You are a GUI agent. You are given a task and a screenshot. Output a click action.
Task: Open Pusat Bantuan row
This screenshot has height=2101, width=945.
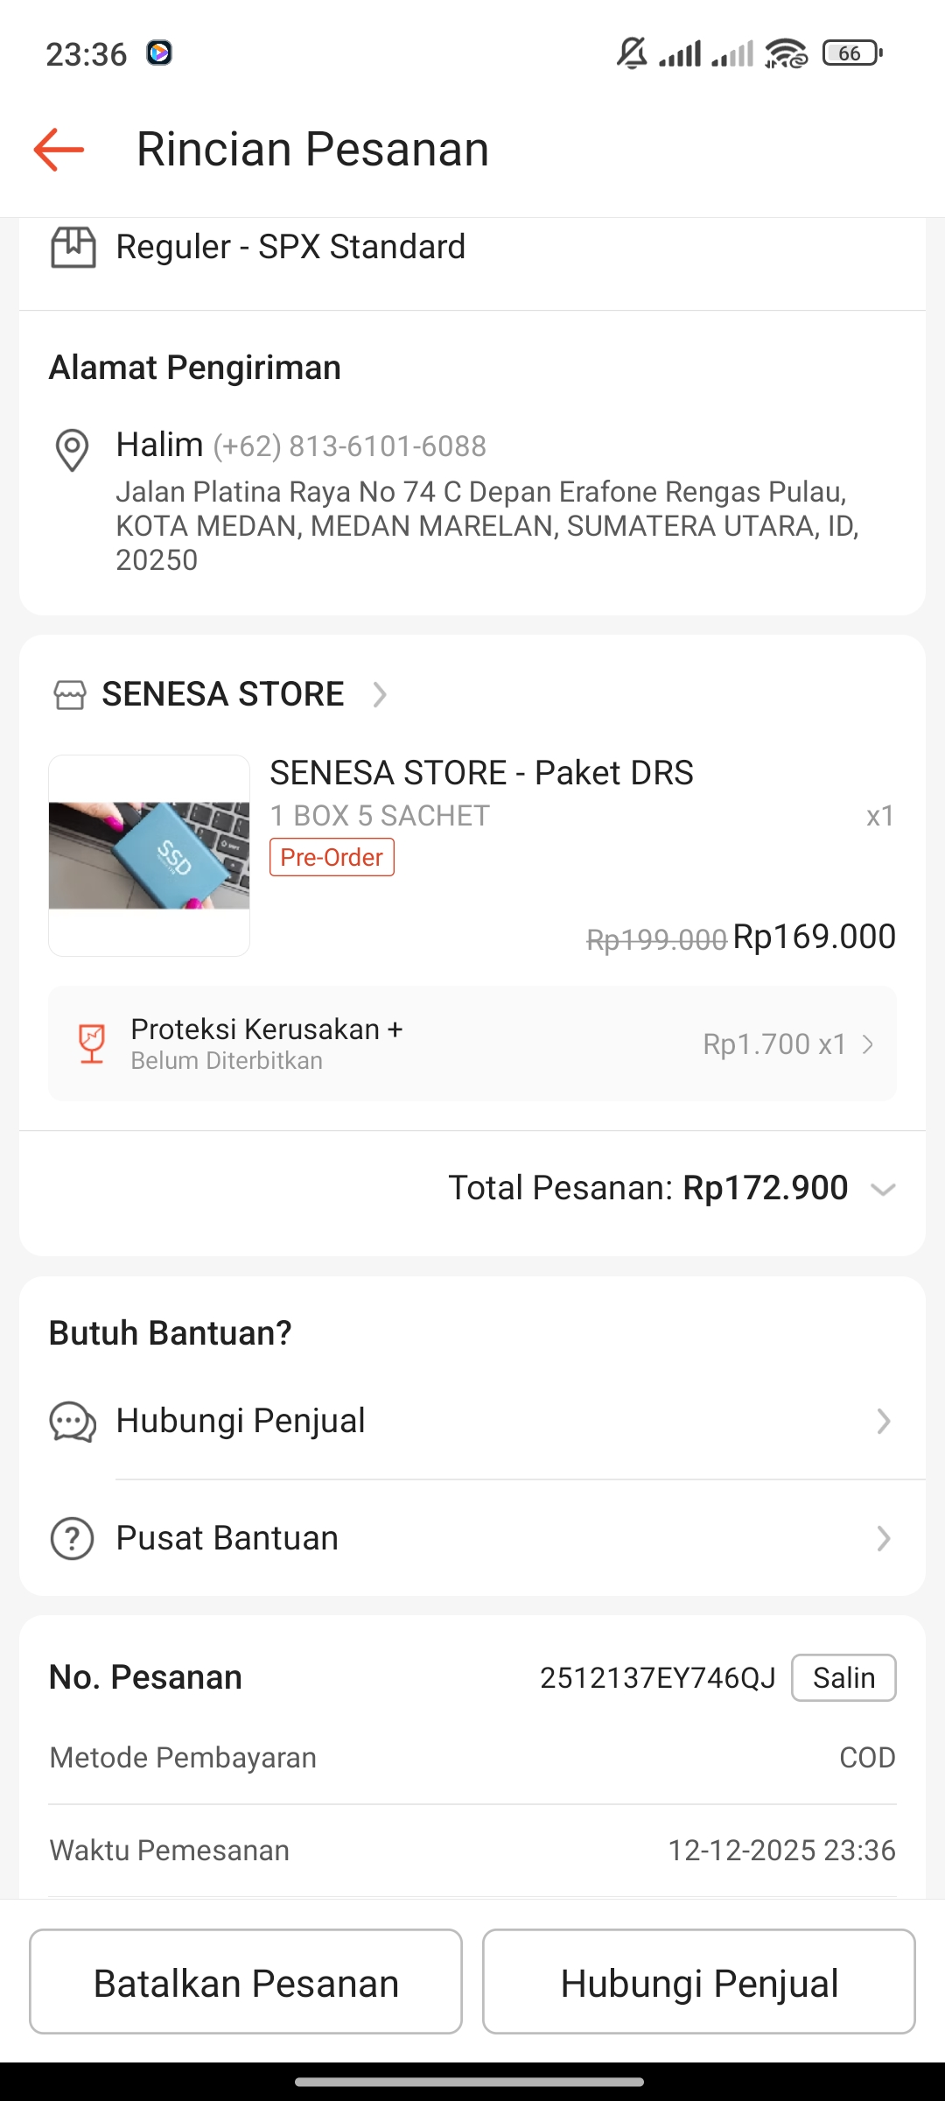pos(472,1539)
